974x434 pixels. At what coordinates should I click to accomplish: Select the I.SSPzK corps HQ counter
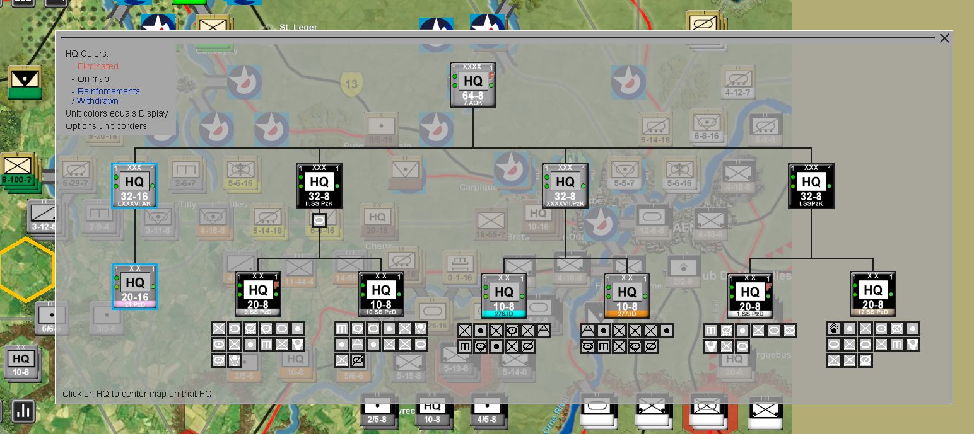click(811, 186)
